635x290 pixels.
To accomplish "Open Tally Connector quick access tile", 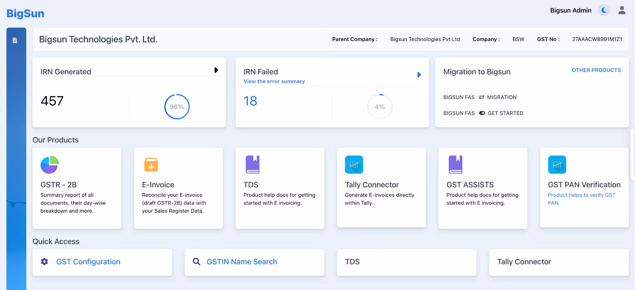I will coord(559,262).
